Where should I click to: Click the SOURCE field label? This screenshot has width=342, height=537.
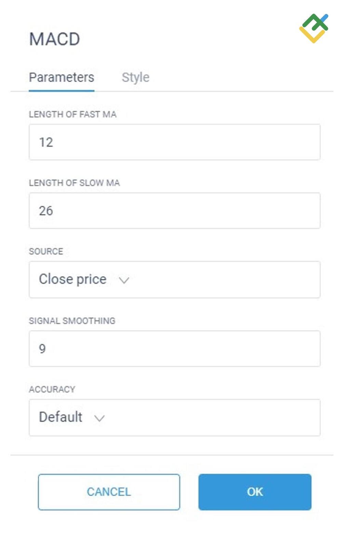pyautogui.click(x=46, y=252)
